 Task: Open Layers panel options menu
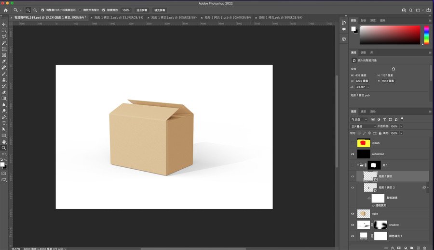click(x=430, y=112)
